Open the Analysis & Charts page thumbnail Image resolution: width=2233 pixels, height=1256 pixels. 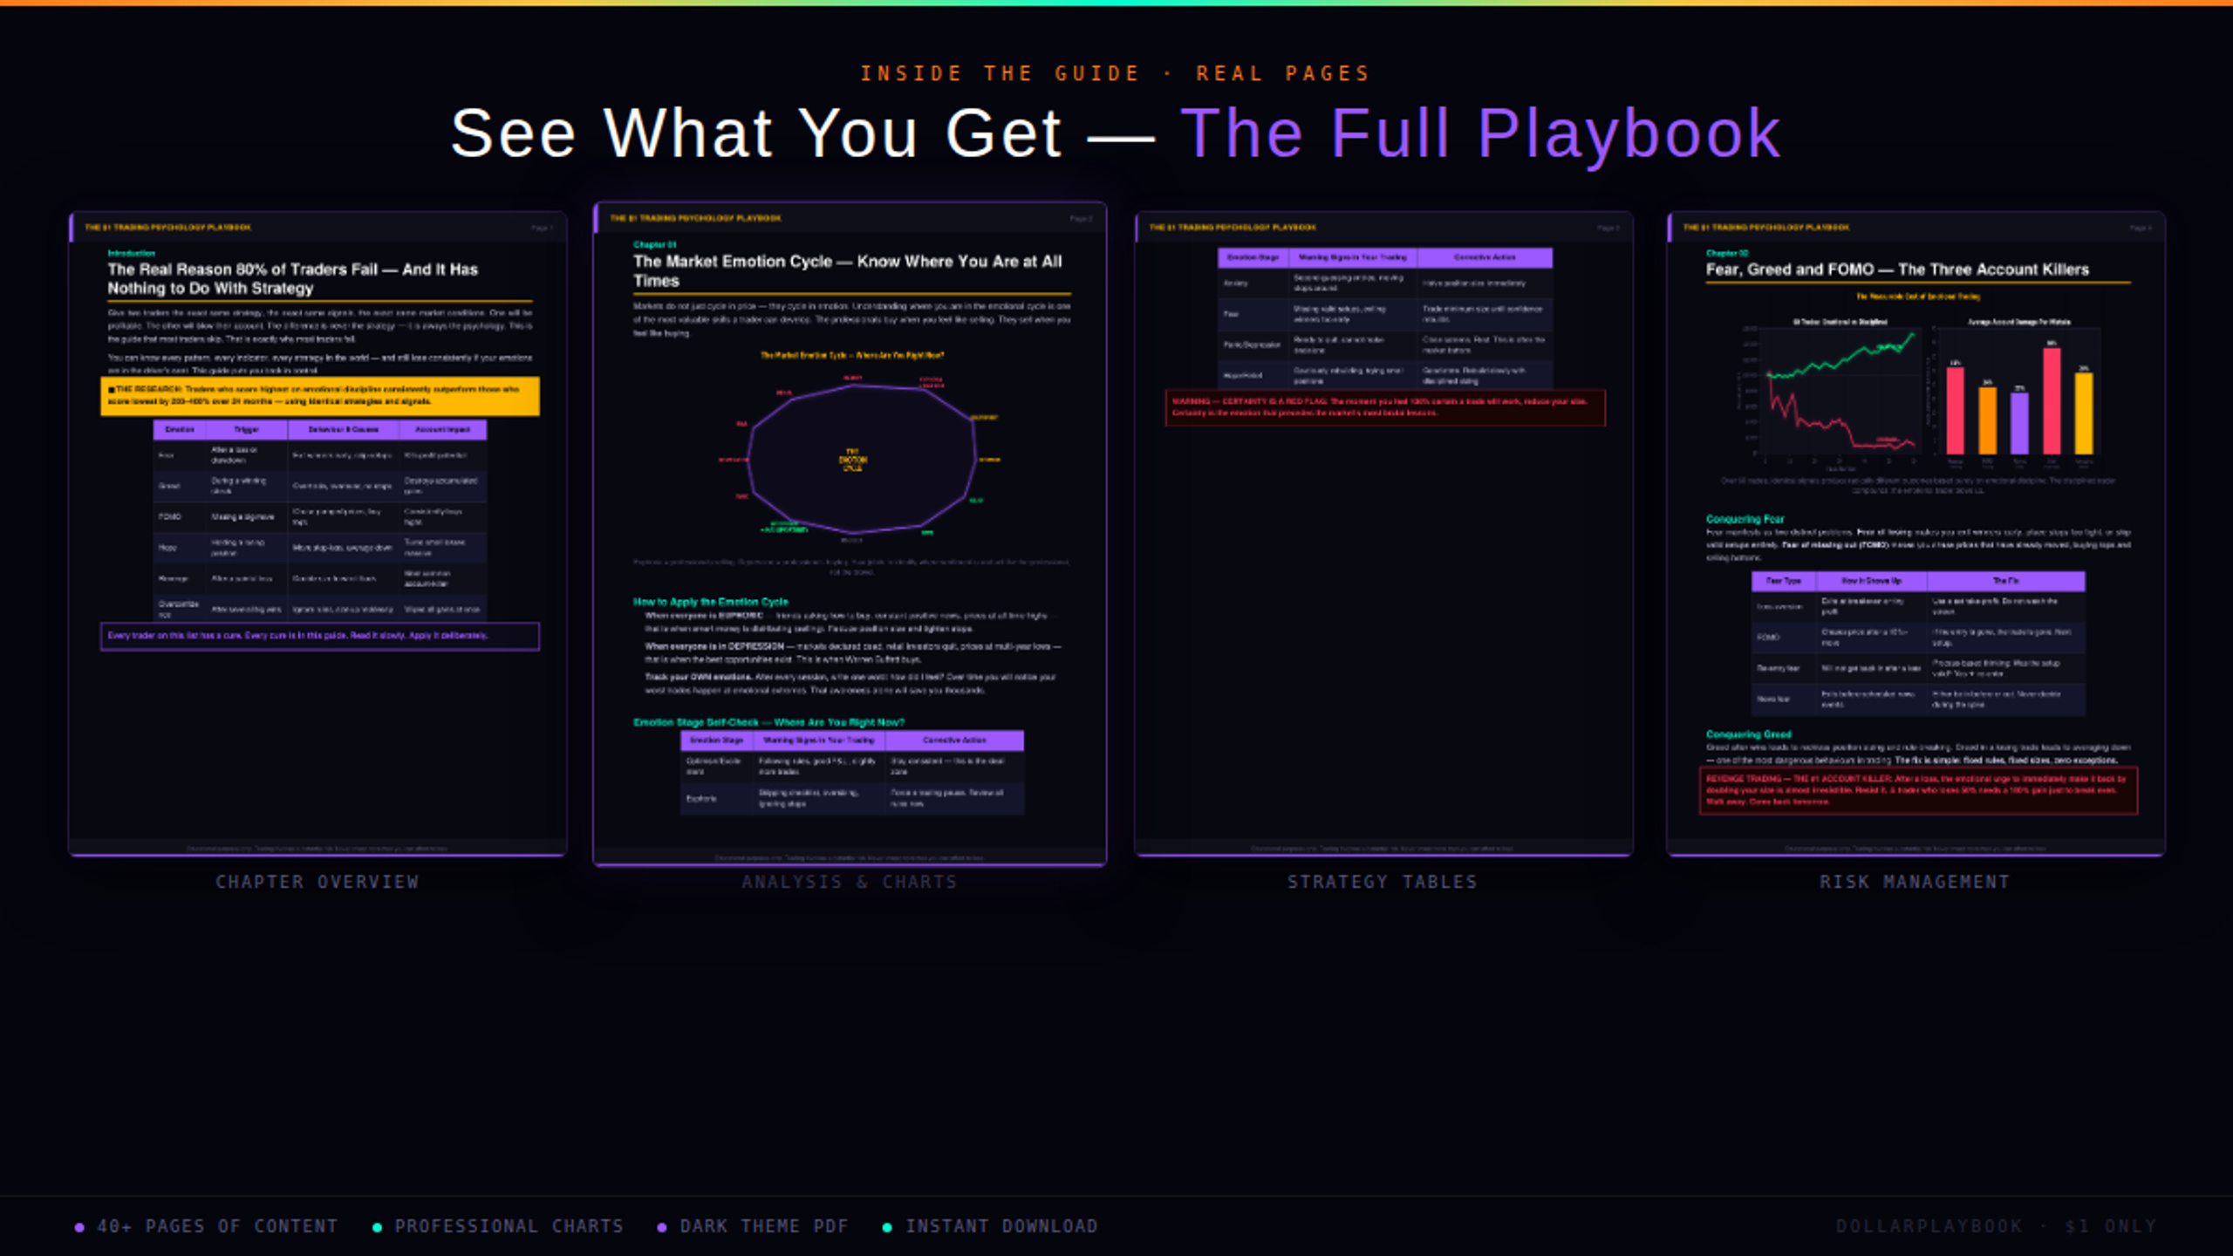pos(850,534)
